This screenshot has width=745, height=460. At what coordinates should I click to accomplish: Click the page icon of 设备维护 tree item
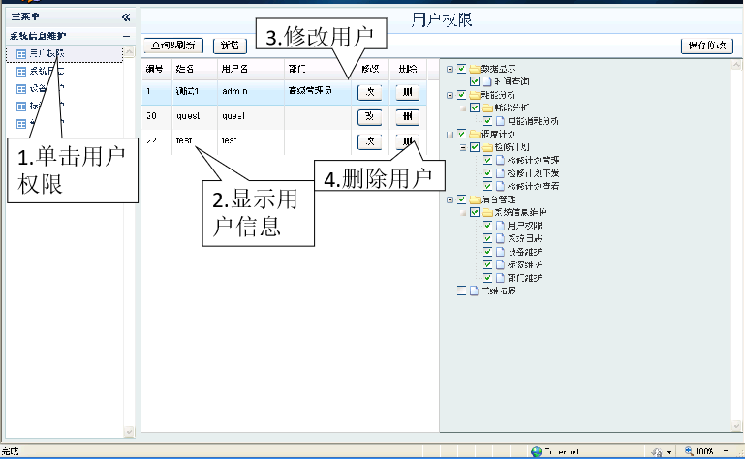point(500,252)
